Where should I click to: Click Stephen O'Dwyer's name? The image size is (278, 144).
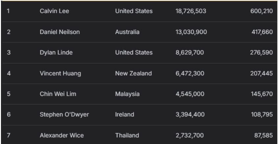(x=64, y=115)
